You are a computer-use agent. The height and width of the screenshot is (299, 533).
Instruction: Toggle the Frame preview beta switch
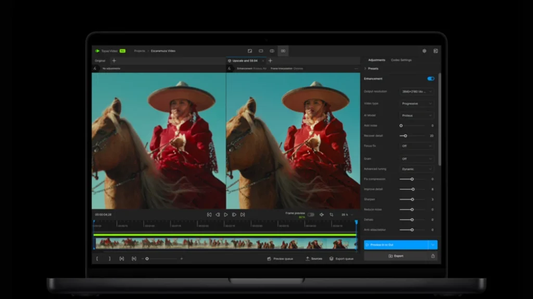(311, 214)
